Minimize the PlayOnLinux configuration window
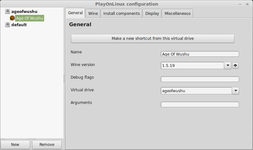 (x=240, y=4)
